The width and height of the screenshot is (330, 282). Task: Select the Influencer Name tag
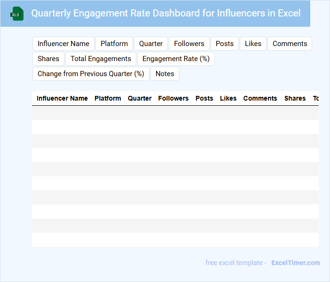coord(63,44)
